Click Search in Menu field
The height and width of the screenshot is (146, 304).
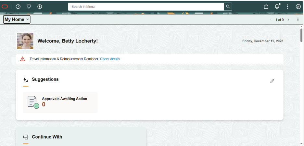pos(146,6)
